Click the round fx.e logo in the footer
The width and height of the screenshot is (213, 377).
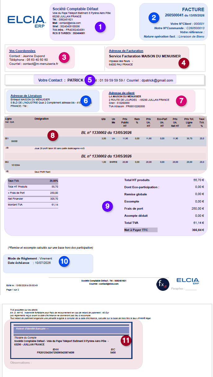[163, 284]
